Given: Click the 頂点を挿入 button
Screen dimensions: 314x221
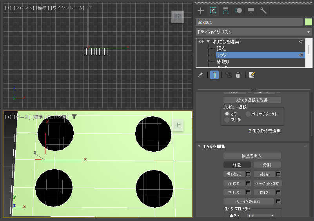Looking at the screenshot, I should pos(252,156).
